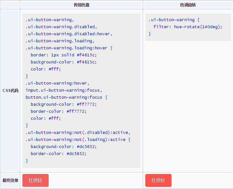Image resolution: width=233 pixels, height=189 pixels.
Task: Click '.ui-button-warning:not(.loading):active {' line
Action: pyautogui.click(x=78, y=139)
